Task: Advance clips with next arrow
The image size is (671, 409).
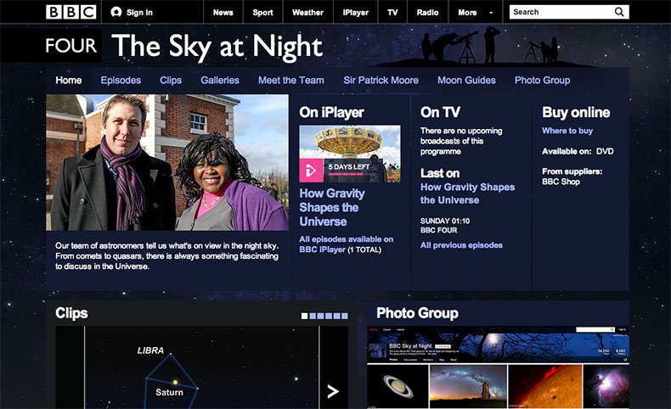Action: (333, 390)
